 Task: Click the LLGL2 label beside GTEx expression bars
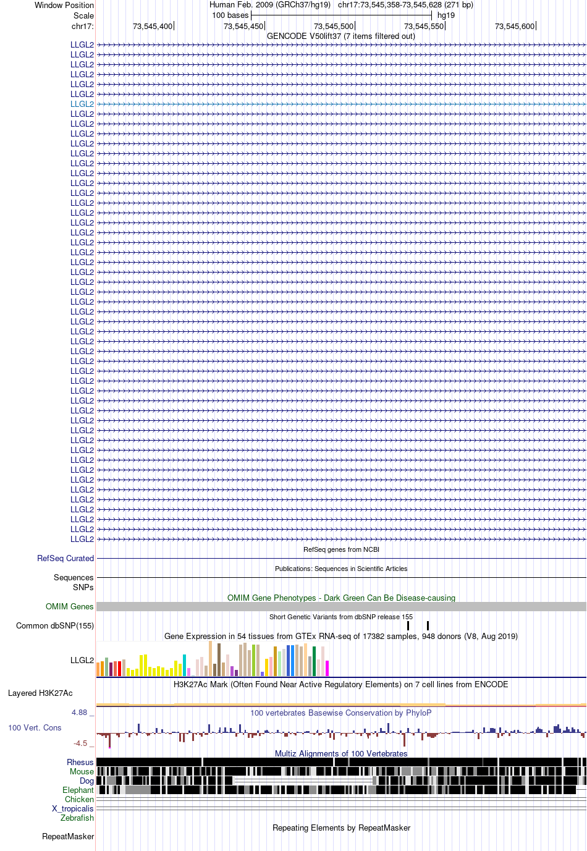point(82,660)
